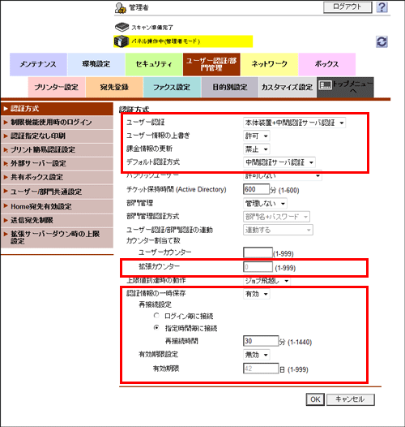Open the 部門管理 dropdown
The height and width of the screenshot is (427, 405).
(265, 204)
